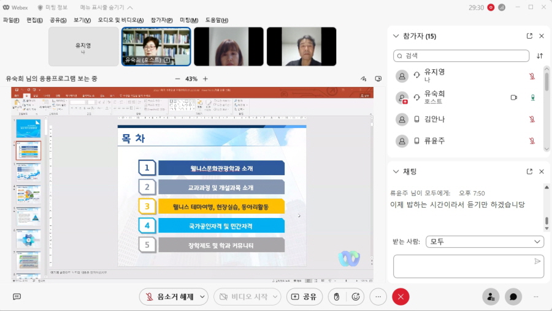Select 유지영 video tile
The height and width of the screenshot is (311, 552).
[x=83, y=47]
